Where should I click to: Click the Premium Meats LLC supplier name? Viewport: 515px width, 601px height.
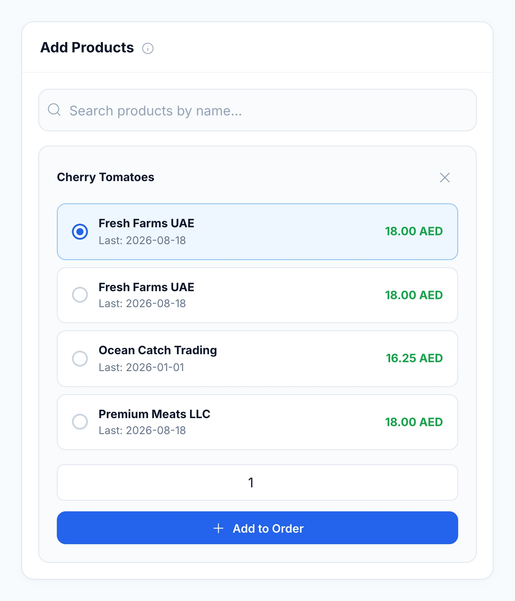pos(154,414)
